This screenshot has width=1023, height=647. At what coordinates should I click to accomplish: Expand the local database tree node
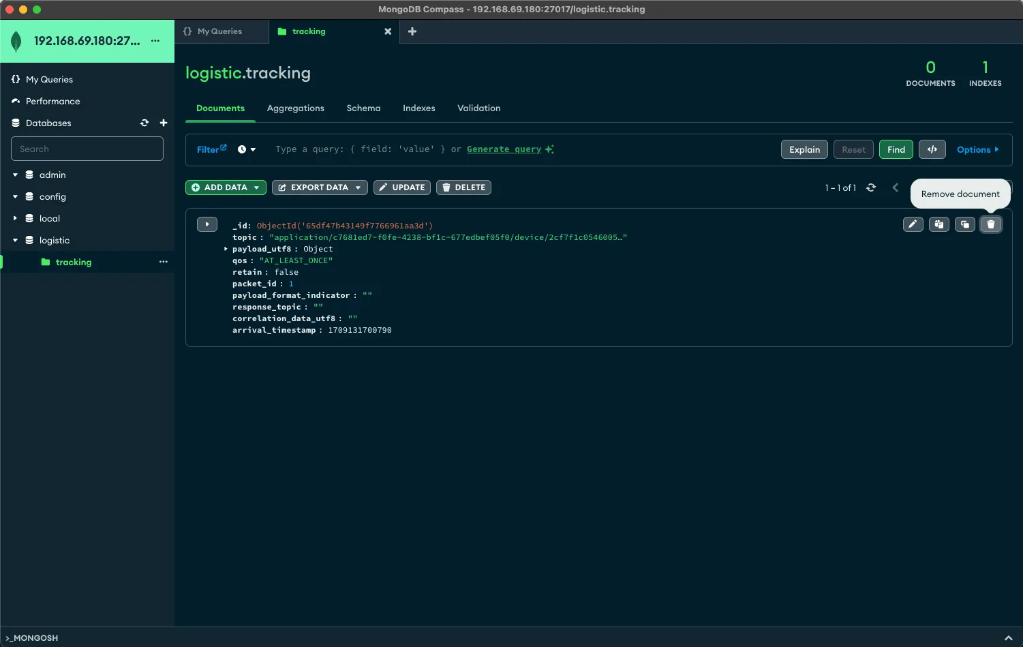[x=15, y=218]
